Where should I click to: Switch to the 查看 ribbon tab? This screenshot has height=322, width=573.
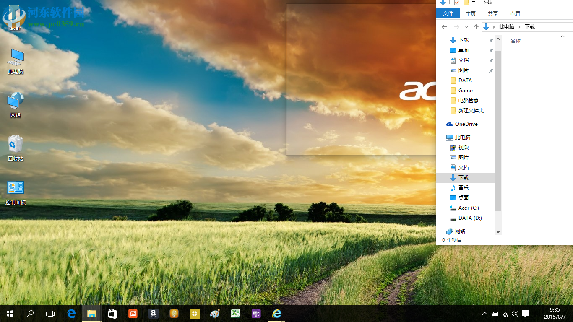point(515,13)
